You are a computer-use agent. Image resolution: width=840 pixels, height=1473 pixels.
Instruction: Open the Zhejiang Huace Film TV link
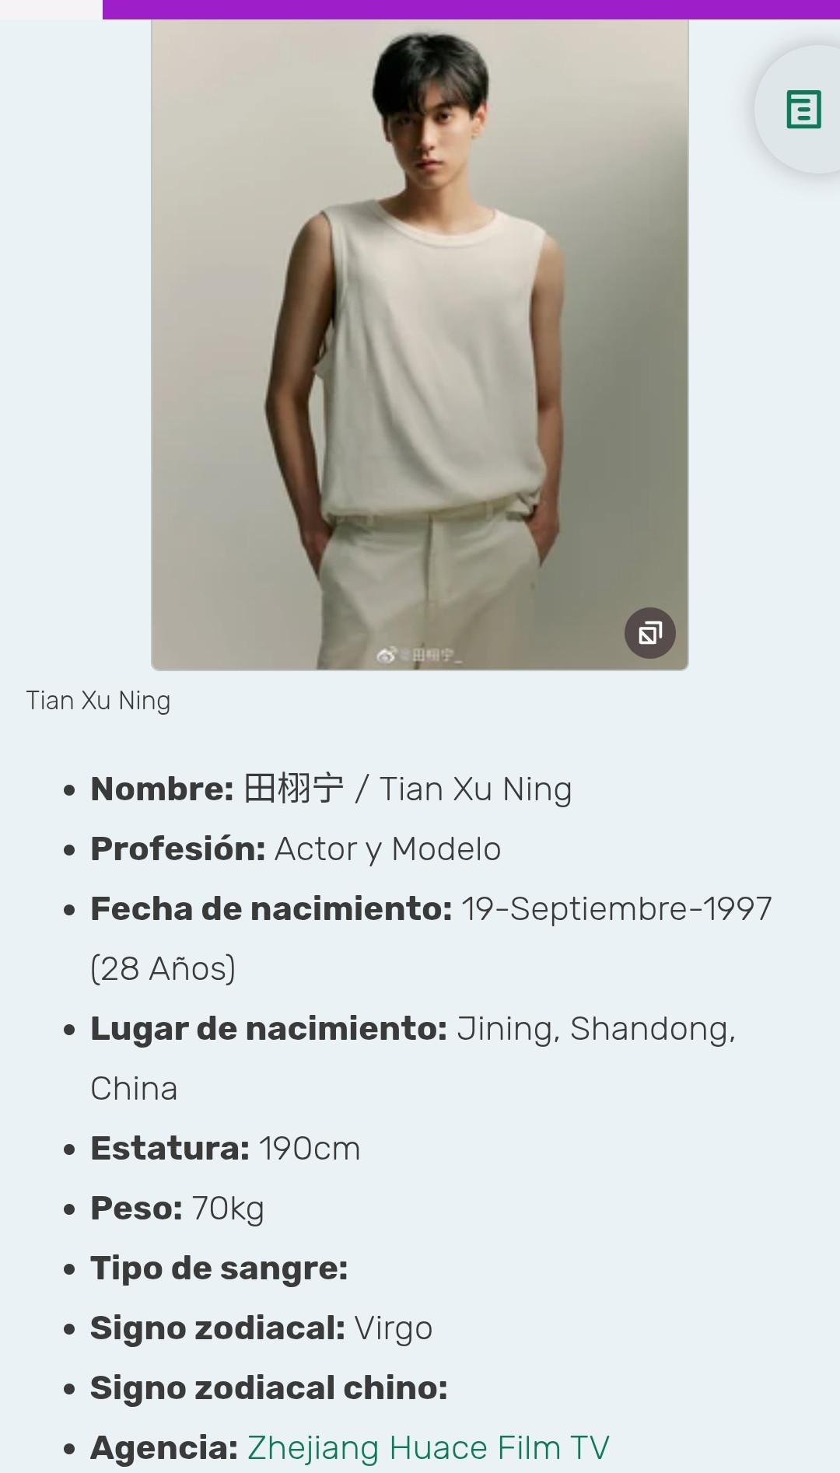428,1448
